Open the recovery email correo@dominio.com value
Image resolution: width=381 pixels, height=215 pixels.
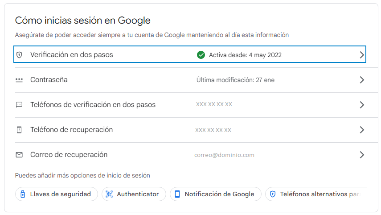pyautogui.click(x=224, y=155)
